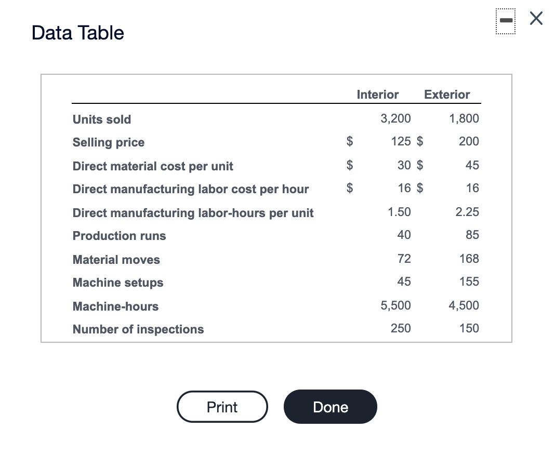Click the Production runs row label
Screen dimensions: 555x456
119,236
